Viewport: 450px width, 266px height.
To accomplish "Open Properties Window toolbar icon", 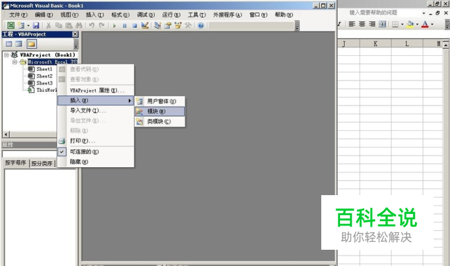I will click(168, 25).
